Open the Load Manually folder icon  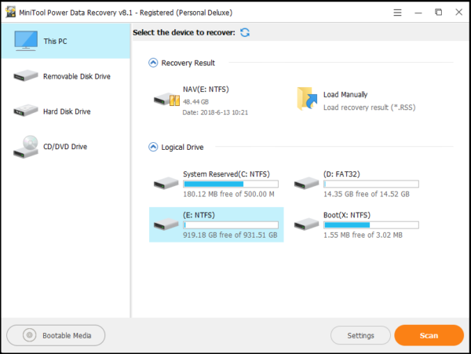coord(307,99)
